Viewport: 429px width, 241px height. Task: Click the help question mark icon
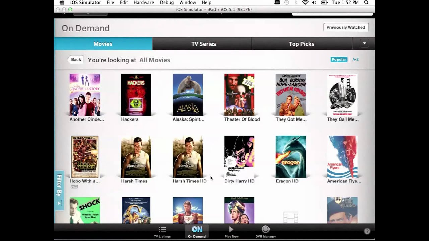click(x=367, y=231)
